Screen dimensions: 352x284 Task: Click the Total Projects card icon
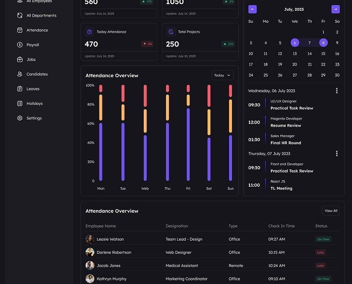(x=170, y=32)
